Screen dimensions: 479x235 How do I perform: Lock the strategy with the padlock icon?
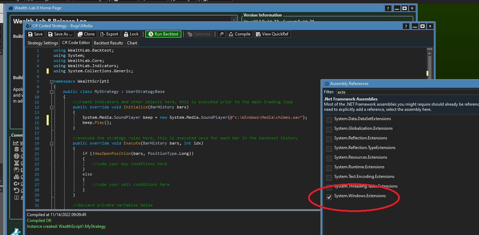(126, 34)
